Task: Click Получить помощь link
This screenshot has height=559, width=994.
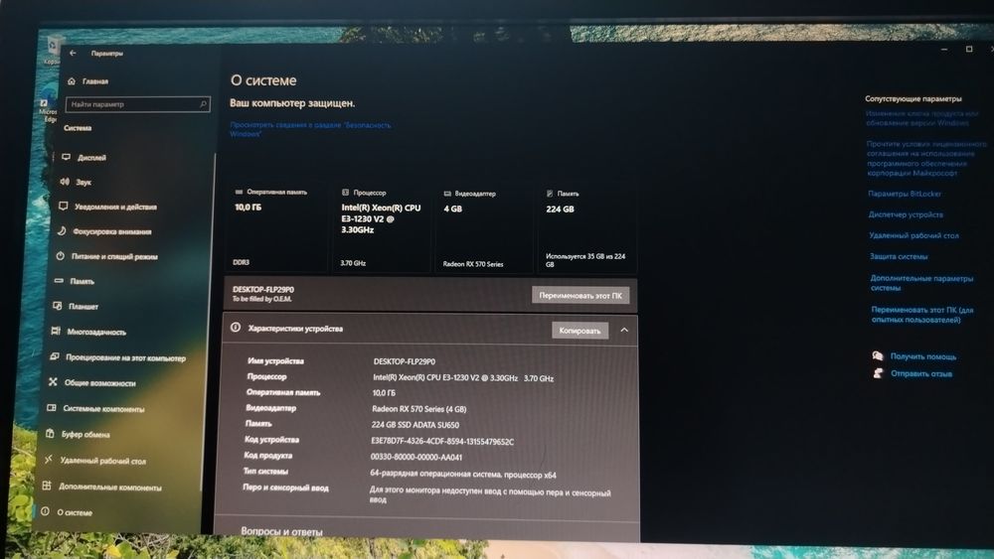Action: coord(923,356)
